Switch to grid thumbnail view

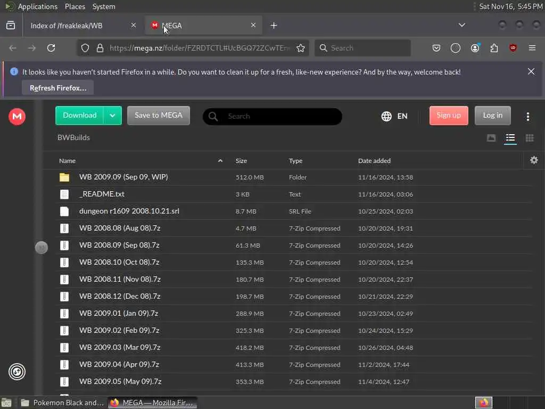[530, 138]
